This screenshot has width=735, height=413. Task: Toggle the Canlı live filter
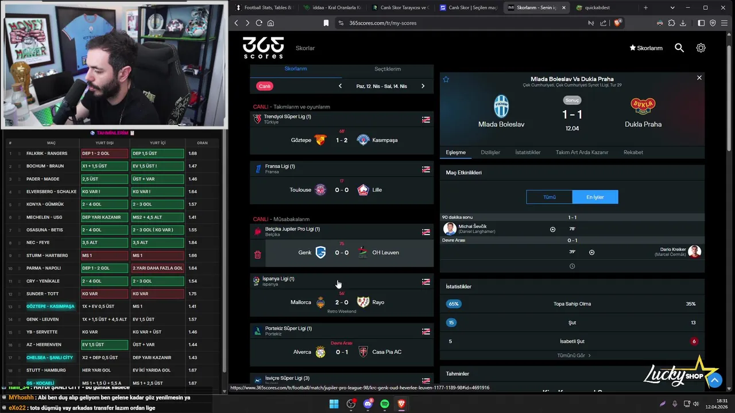click(264, 86)
